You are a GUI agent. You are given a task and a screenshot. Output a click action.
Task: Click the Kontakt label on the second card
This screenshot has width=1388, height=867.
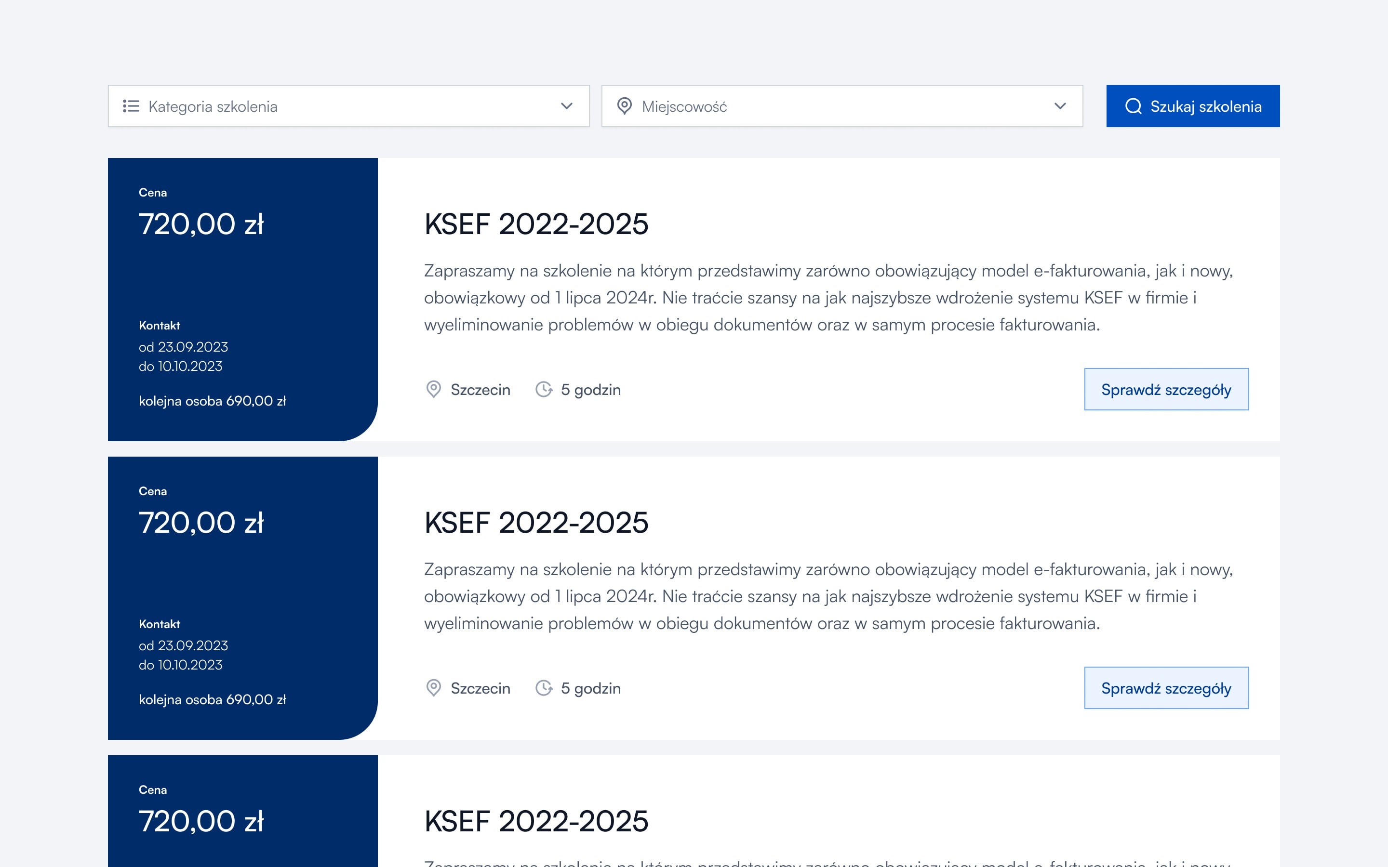(160, 624)
